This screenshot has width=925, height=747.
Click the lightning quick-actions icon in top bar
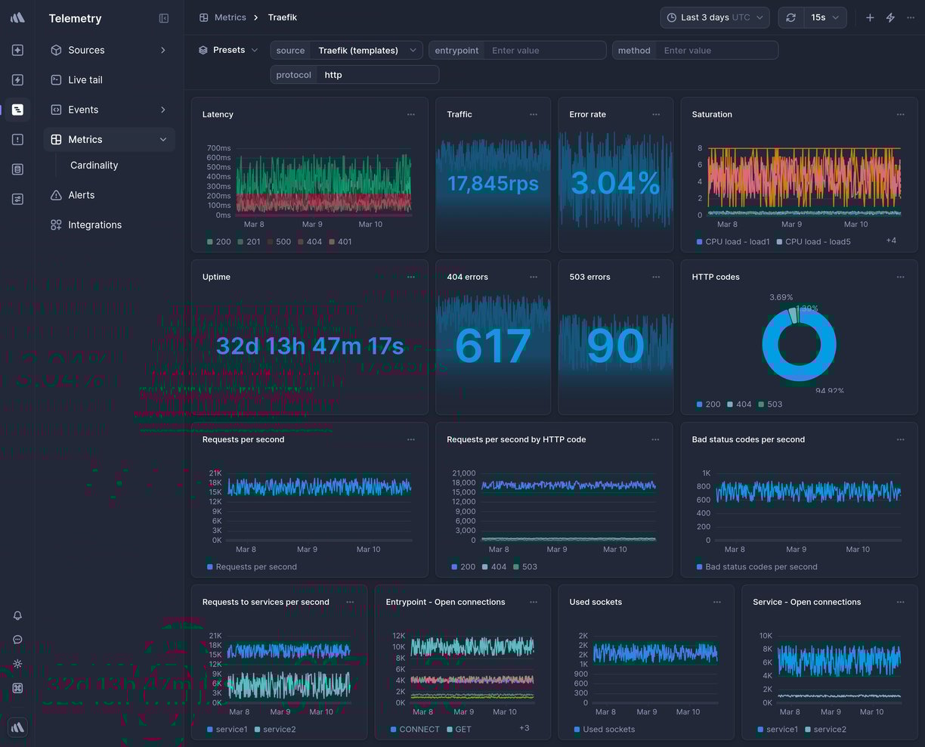(891, 17)
